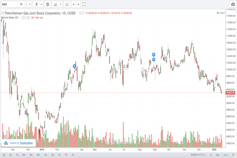Expand the chart style dropdown arrow
The width and height of the screenshot is (237, 158).
pyautogui.click(x=41, y=4)
